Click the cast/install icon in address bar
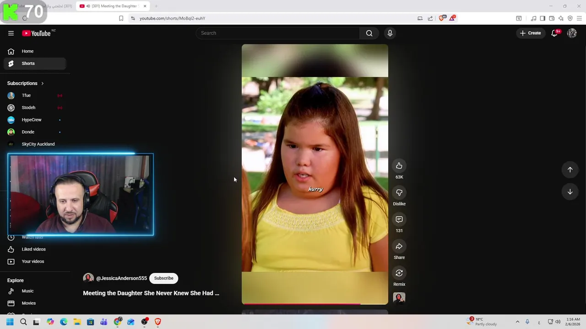 pyautogui.click(x=420, y=18)
